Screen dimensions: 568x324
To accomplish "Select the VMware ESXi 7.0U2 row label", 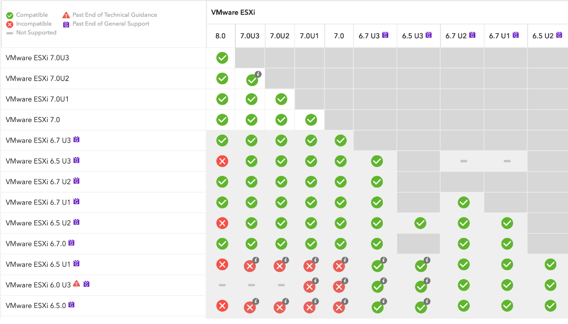I will 37,78.
